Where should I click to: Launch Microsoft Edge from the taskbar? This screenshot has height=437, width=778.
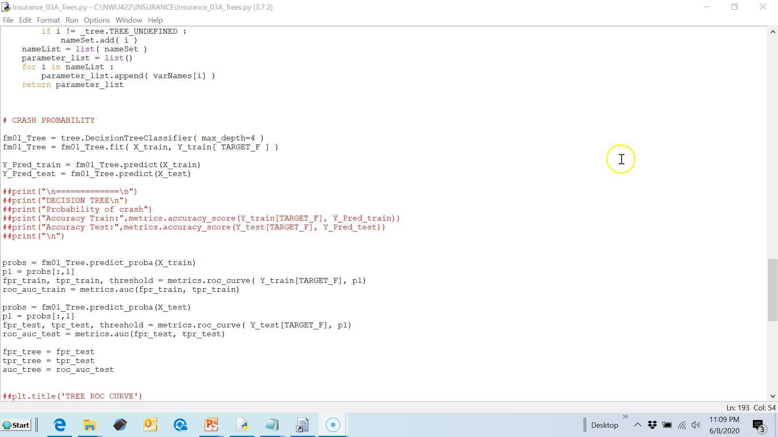[60, 425]
